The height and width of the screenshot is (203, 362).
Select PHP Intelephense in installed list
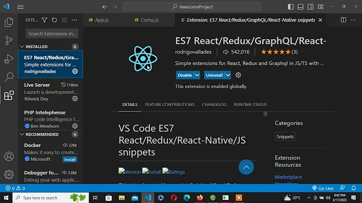[51, 119]
